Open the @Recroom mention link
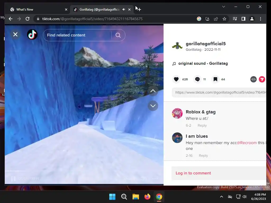 coord(247,143)
